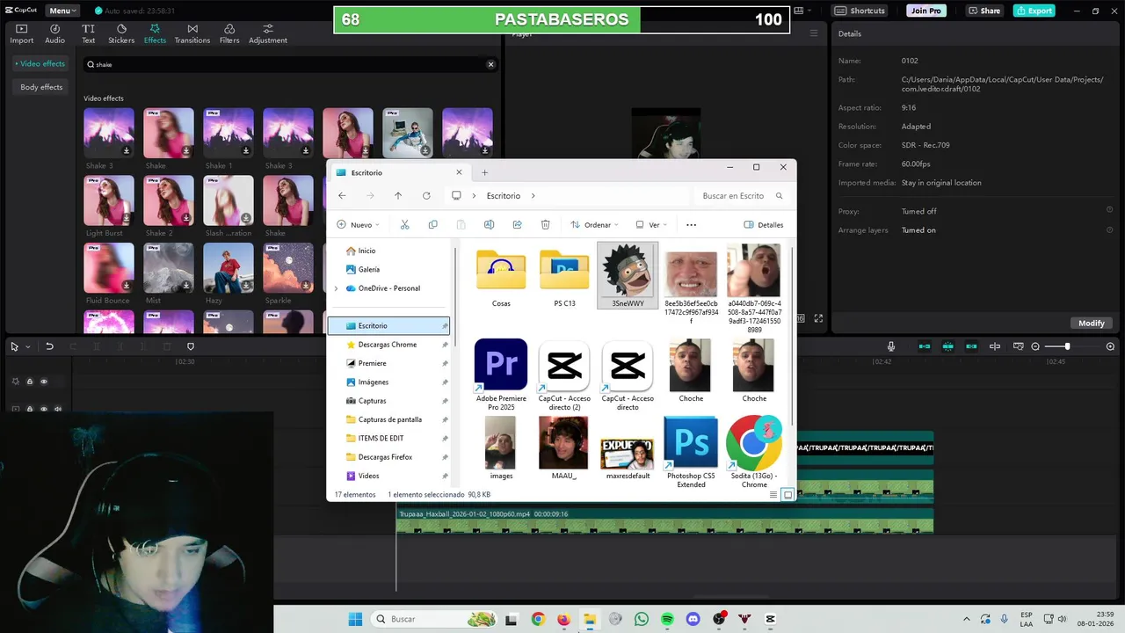This screenshot has height=633, width=1125.
Task: Click the undo arrow in timeline toolbar
Action: pos(49,346)
